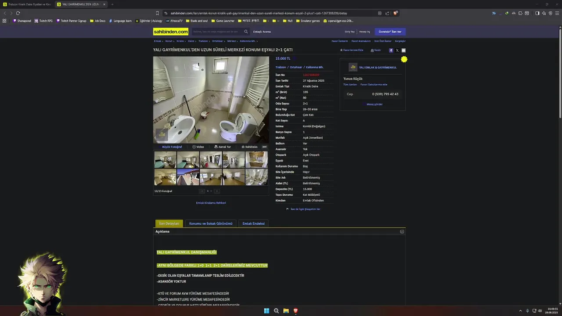Click the Giriş Yap login link

tap(349, 32)
